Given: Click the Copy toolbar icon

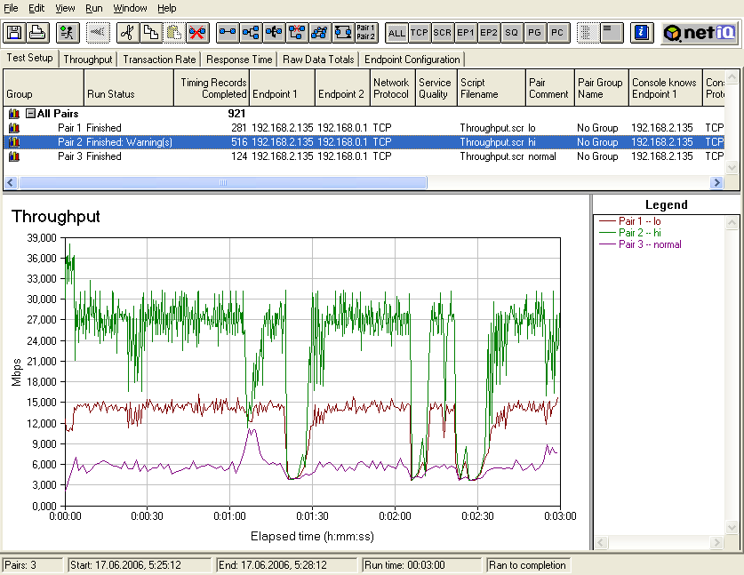Looking at the screenshot, I should [x=150, y=33].
